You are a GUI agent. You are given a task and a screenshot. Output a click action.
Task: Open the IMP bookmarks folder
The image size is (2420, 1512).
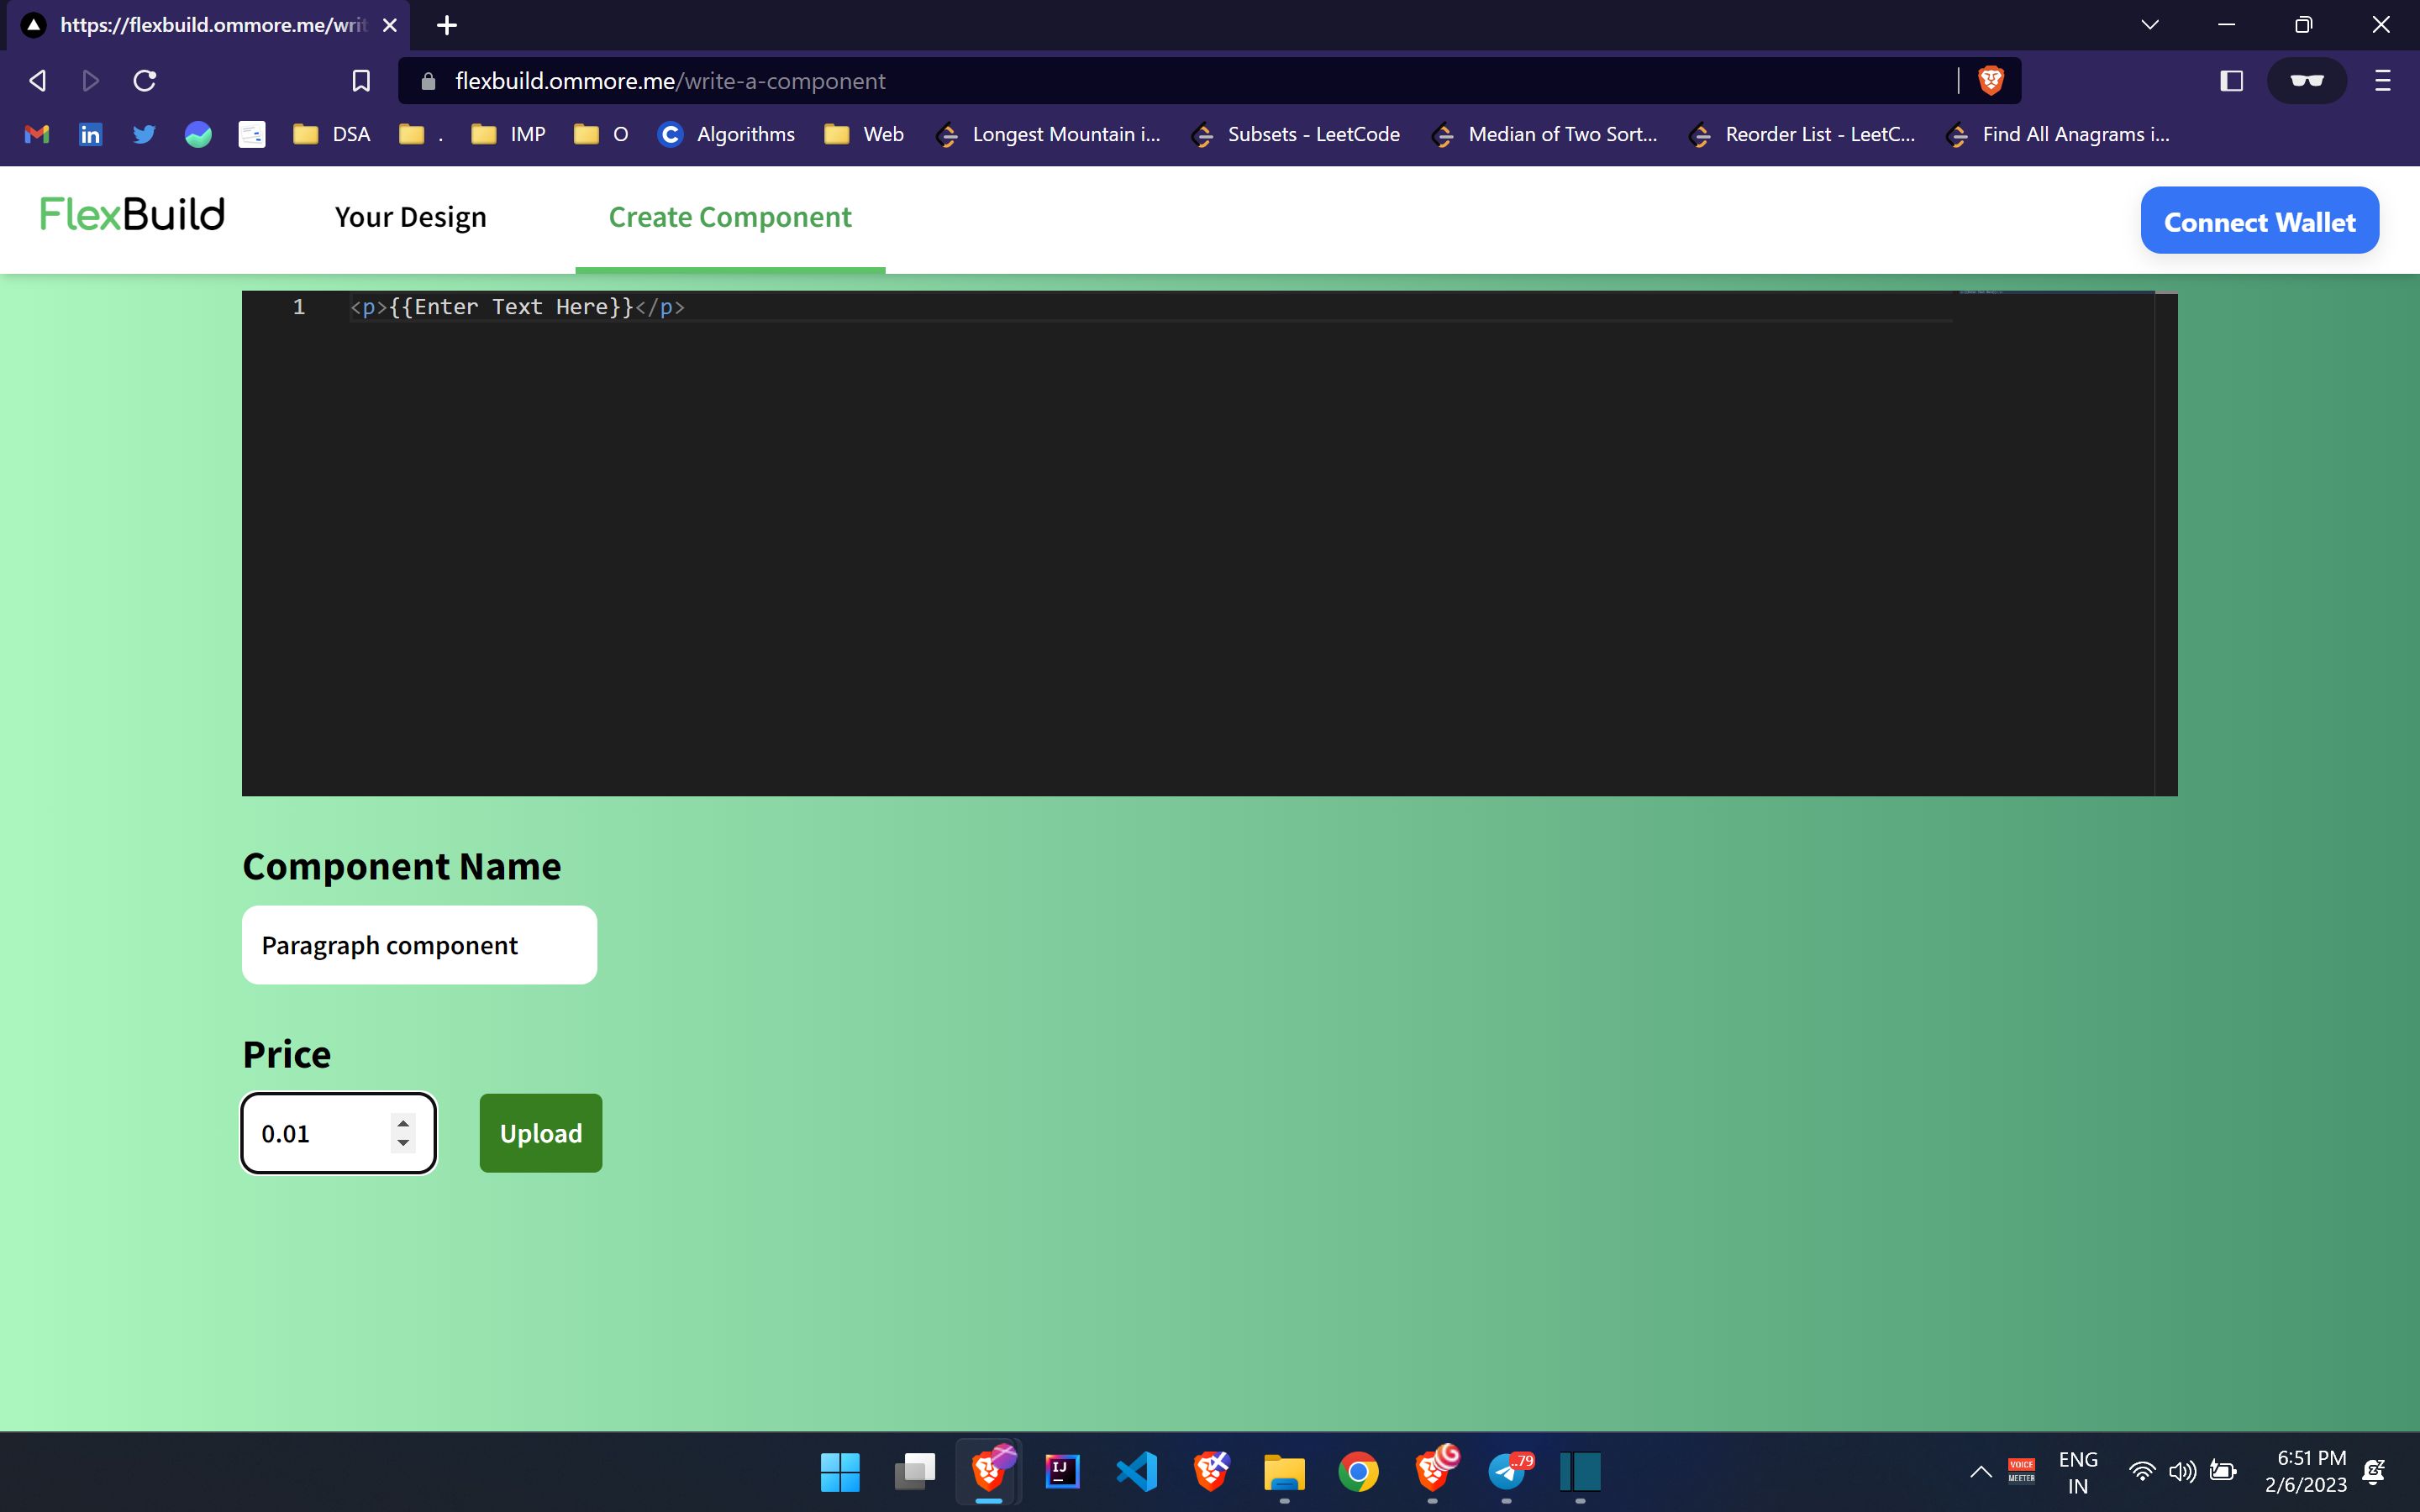508,134
